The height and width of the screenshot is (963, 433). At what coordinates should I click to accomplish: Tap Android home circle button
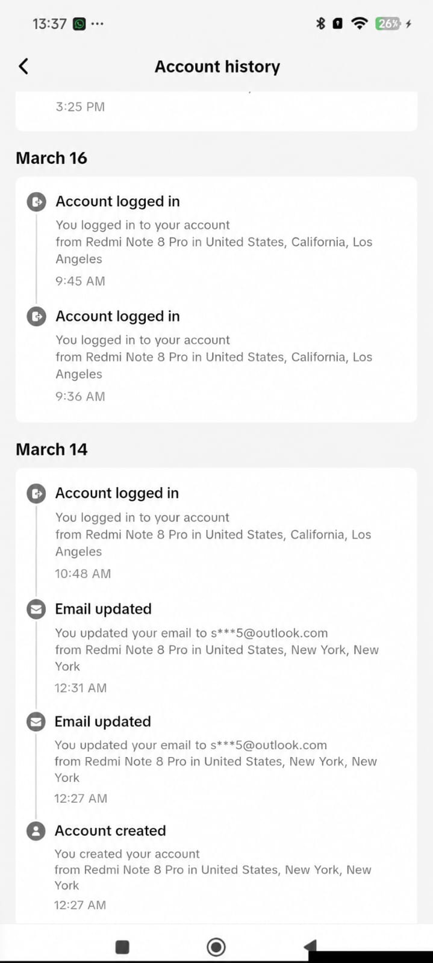click(x=216, y=947)
